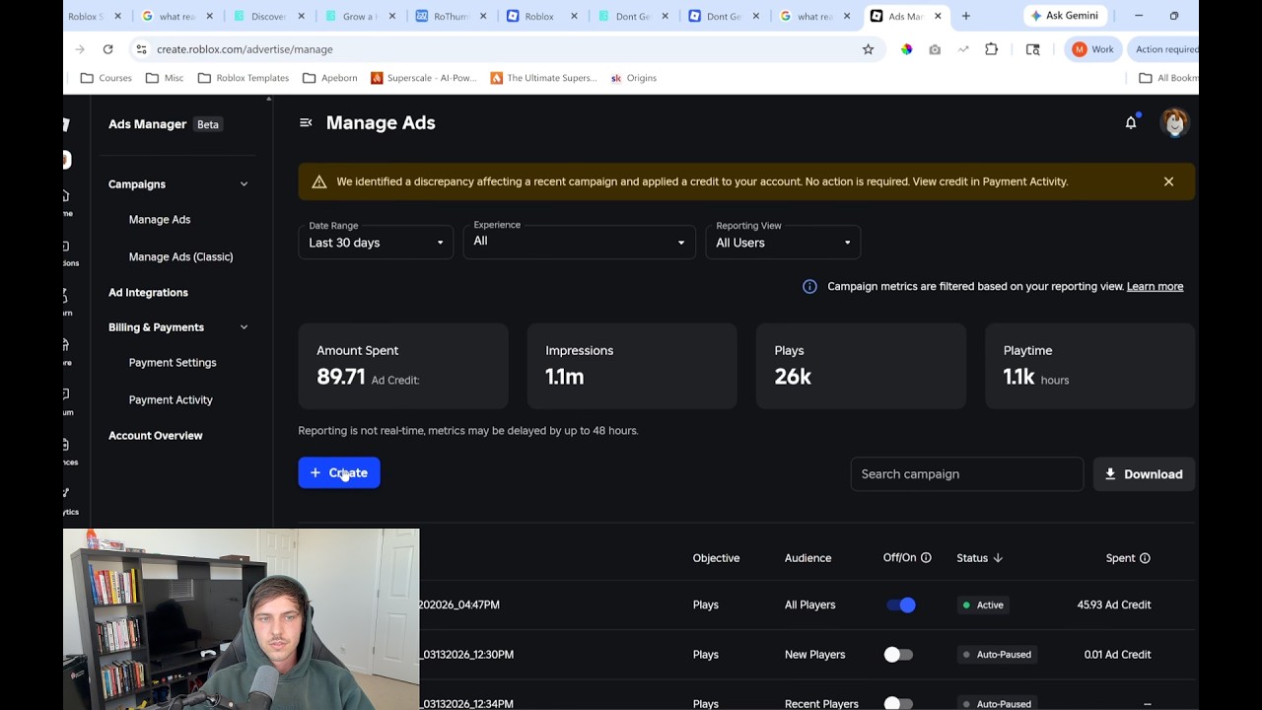This screenshot has height=710, width=1262.
Task: Click the 'New Players' audience cell
Action: [x=814, y=655]
